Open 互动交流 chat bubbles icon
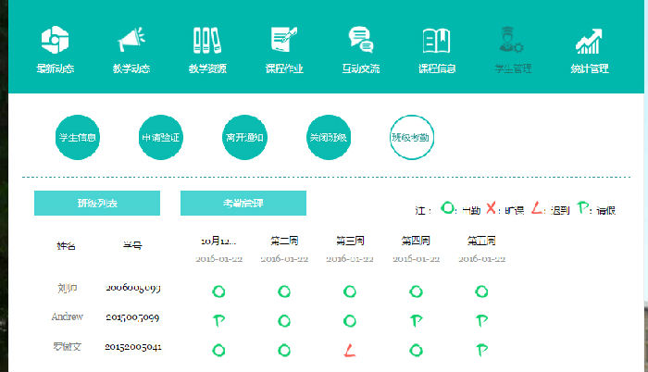 [360, 41]
